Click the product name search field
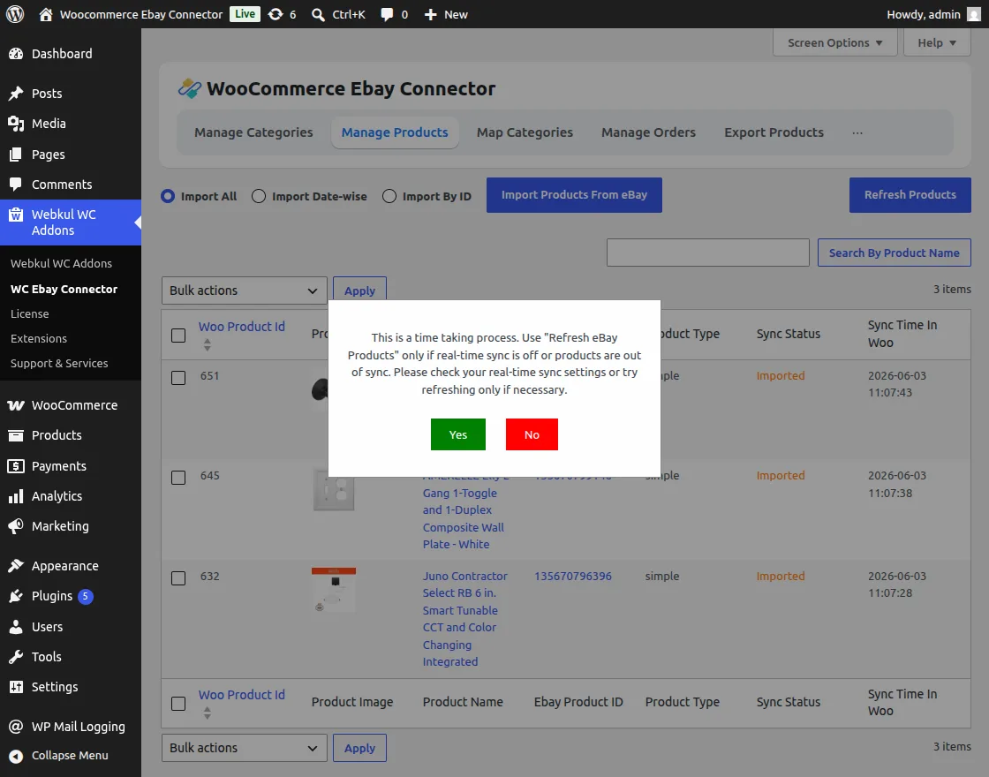This screenshot has height=777, width=989. pyautogui.click(x=707, y=253)
